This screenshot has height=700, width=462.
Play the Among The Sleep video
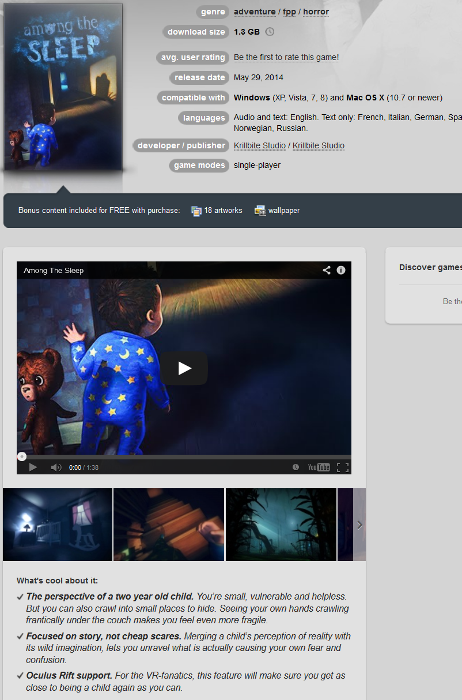(x=184, y=368)
